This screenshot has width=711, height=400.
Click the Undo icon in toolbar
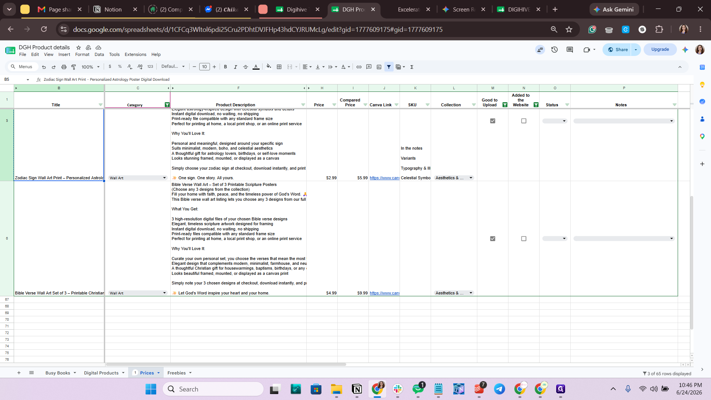[x=44, y=67]
